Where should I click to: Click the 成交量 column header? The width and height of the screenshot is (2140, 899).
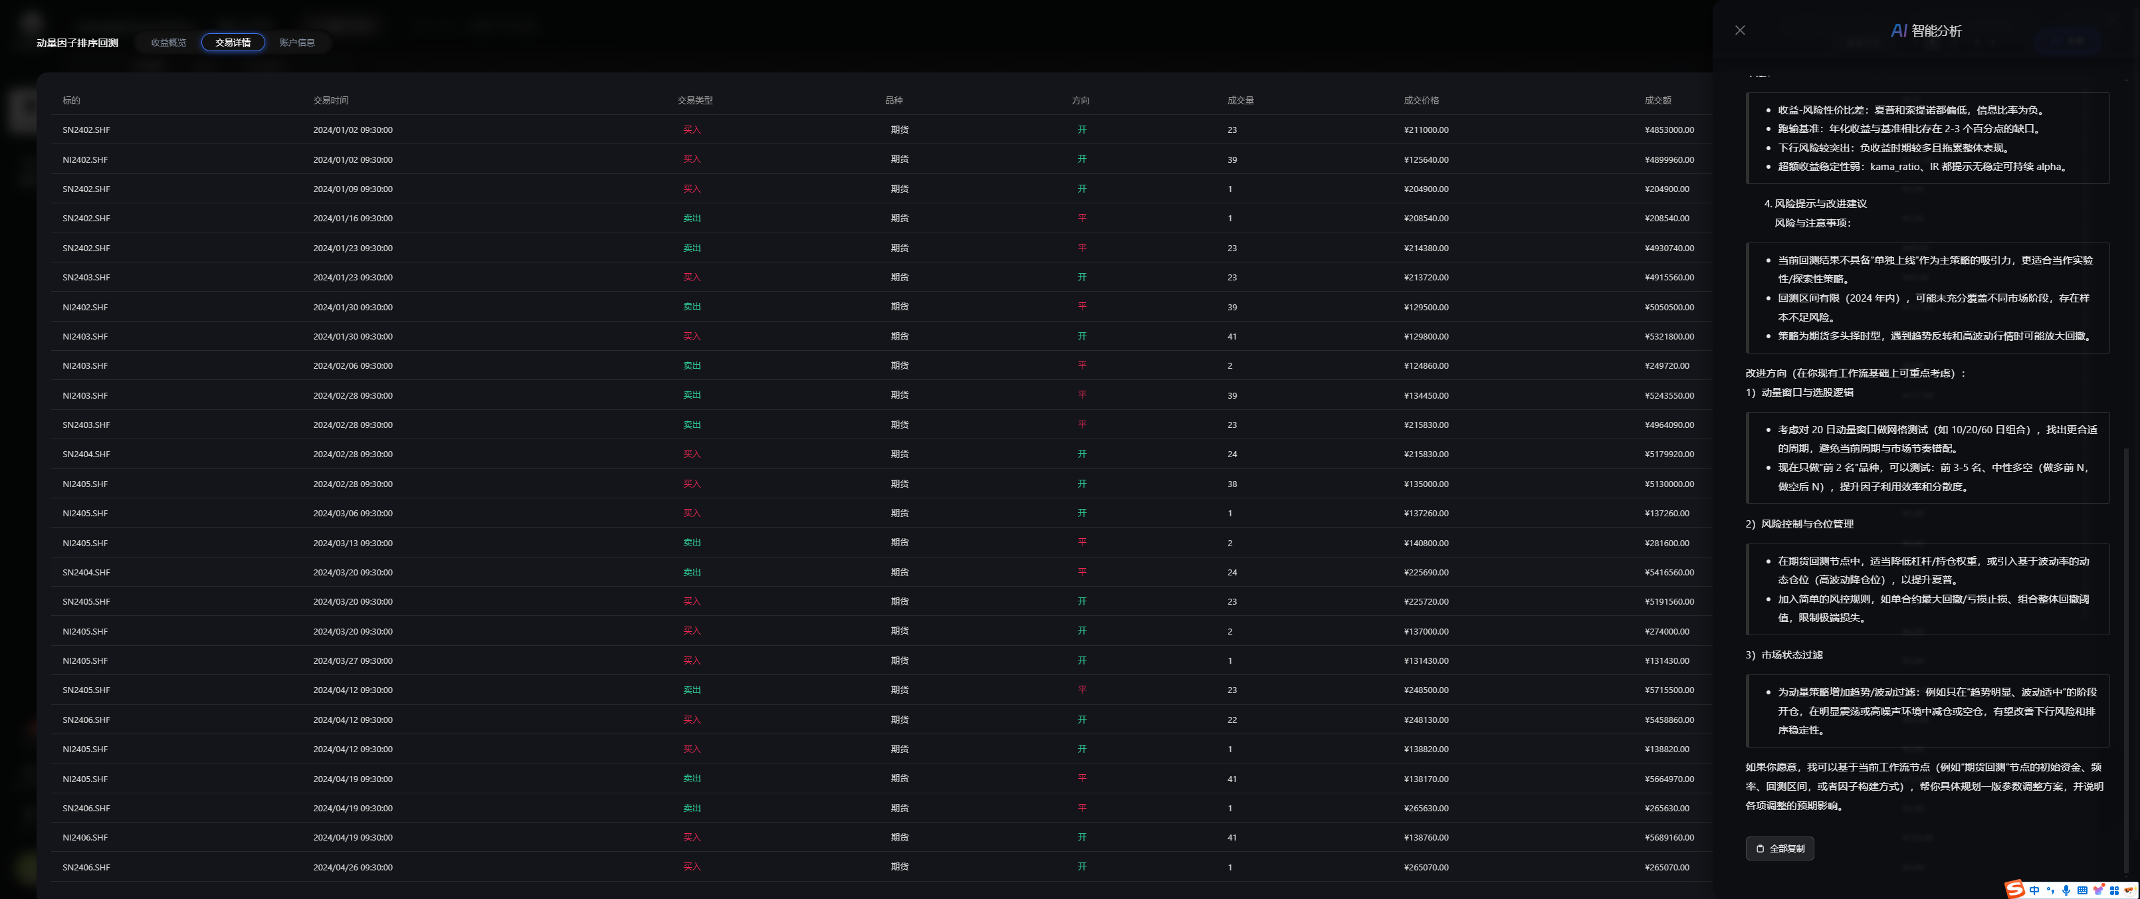1240,100
